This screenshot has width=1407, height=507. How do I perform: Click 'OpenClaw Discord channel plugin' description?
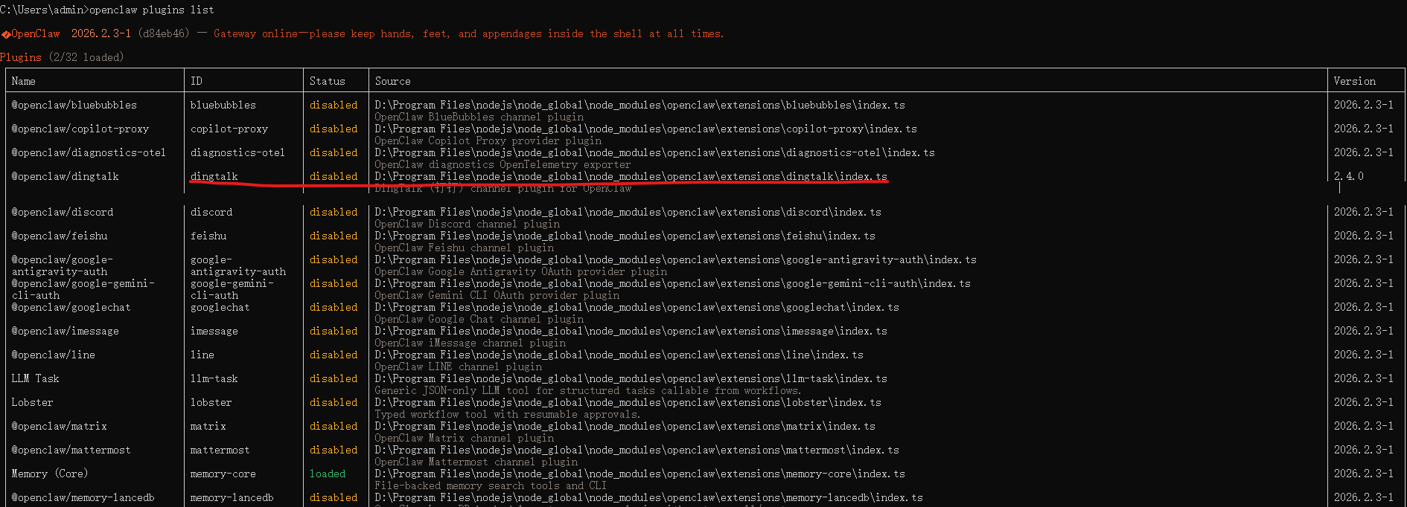(x=468, y=224)
